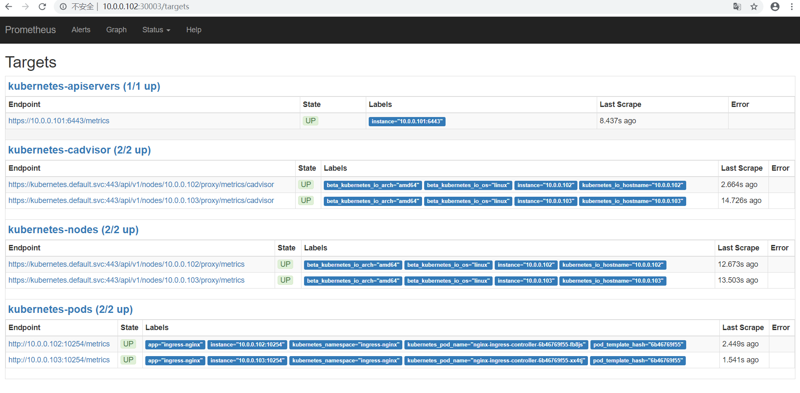800x393 pixels.
Task: Click pod_template_hash label in 10.0.0.103:10254 row
Action: click(638, 360)
